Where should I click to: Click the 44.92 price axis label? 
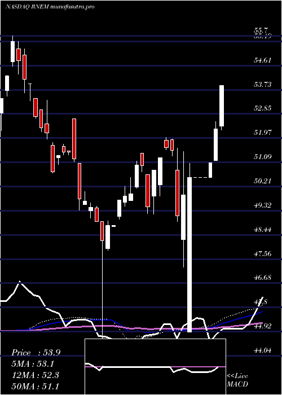[x=262, y=326]
